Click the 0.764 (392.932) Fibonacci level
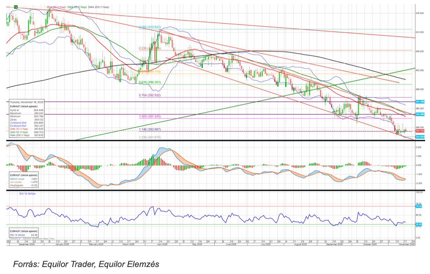Screen dimensions: 430x274 point(150,95)
